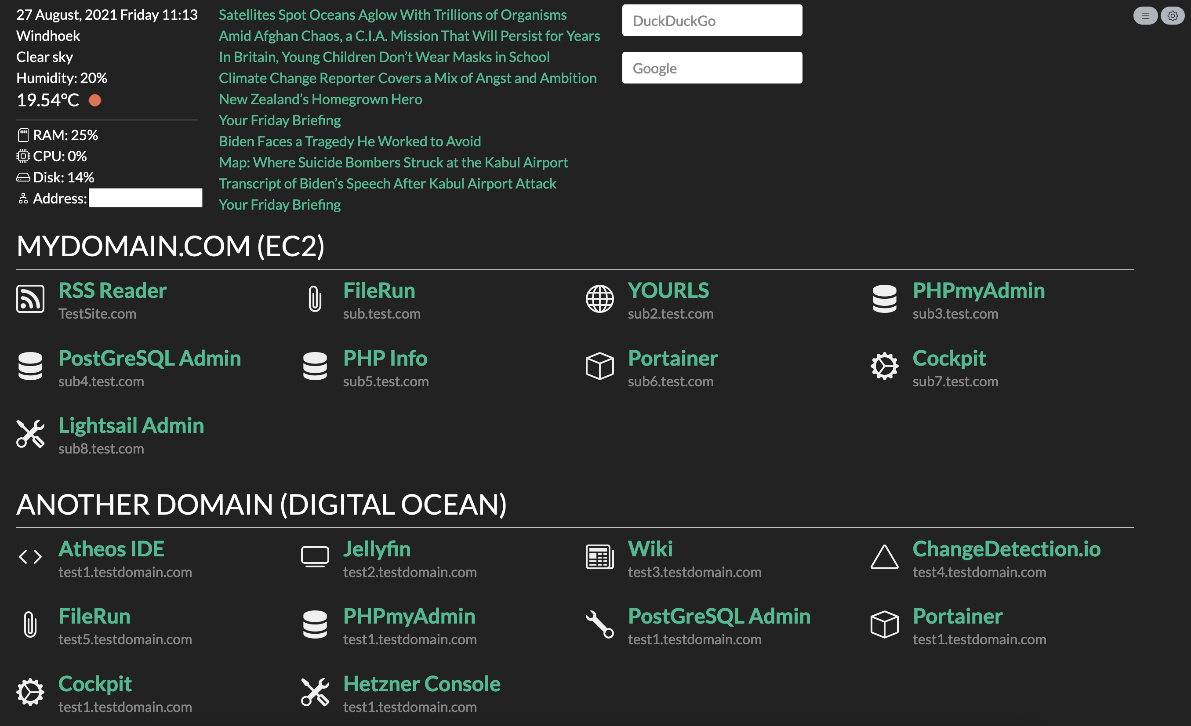This screenshot has height=726, width=1191.
Task: Click the white redacted Address value box
Action: pyautogui.click(x=145, y=198)
